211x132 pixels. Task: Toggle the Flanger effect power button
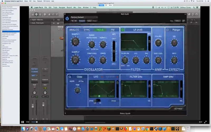[167, 30]
